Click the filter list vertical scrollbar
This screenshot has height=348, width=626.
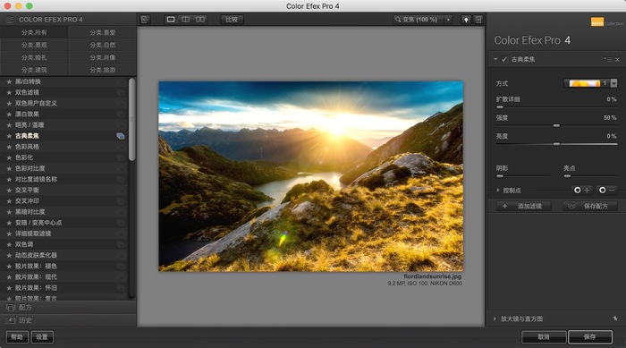pos(131,119)
